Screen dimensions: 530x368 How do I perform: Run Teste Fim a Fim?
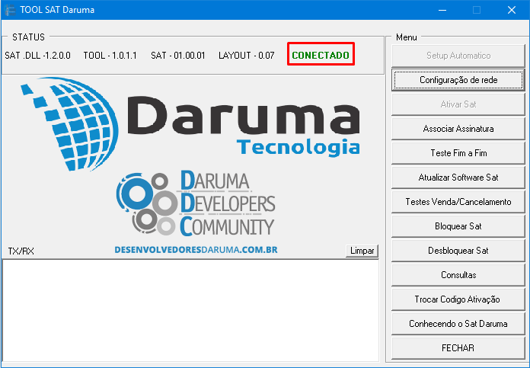click(458, 153)
